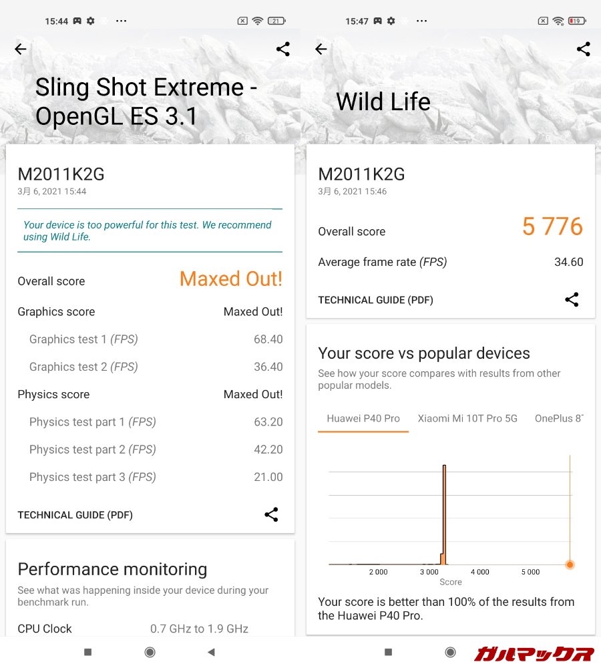The height and width of the screenshot is (668, 601).
Task: Open Wild Life TECHNICAL GUIDE (PDF)
Action: point(375,300)
